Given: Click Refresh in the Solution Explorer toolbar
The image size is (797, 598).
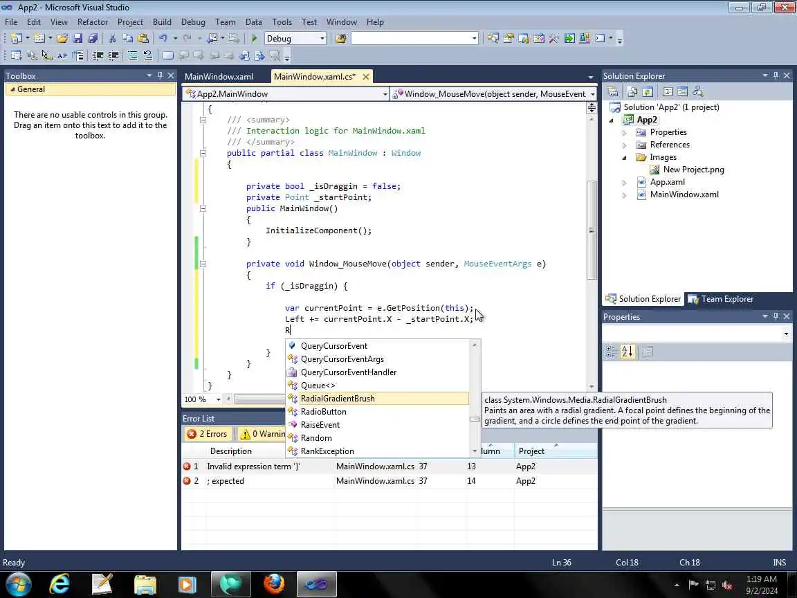Looking at the screenshot, I should click(648, 91).
